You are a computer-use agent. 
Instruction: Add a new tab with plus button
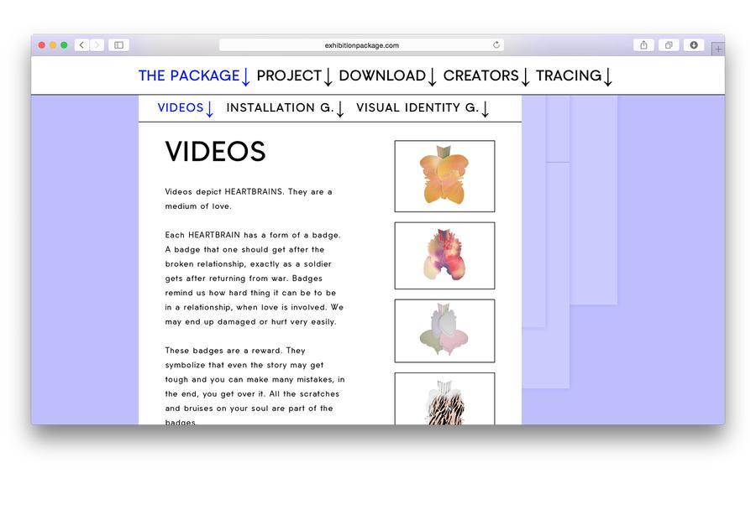[x=717, y=49]
